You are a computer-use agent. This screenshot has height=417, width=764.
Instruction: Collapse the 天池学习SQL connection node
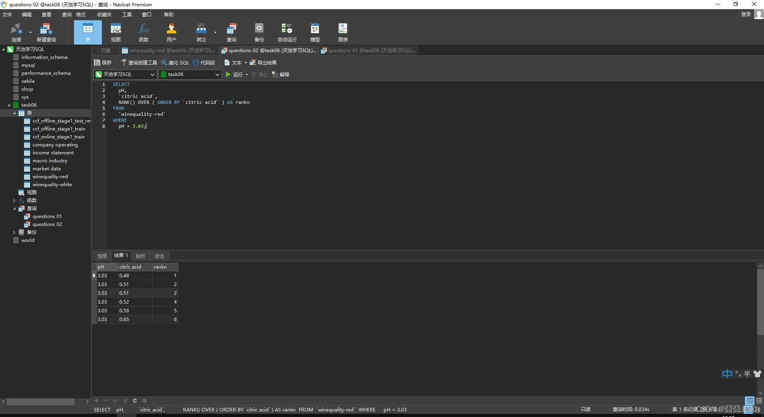4,49
